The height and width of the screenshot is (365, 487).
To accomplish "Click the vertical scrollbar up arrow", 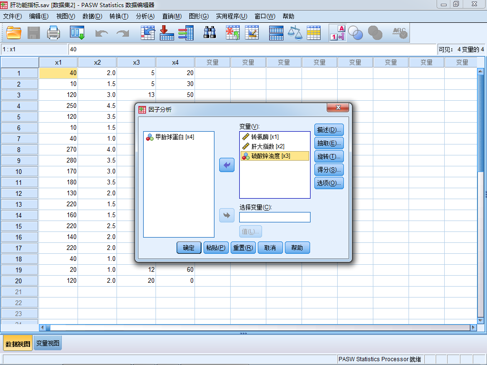I will 480,71.
